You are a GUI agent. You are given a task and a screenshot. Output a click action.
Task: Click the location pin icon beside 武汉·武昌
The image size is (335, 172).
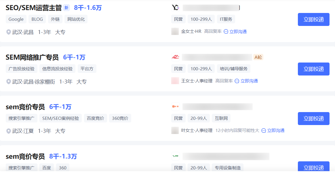point(9,32)
